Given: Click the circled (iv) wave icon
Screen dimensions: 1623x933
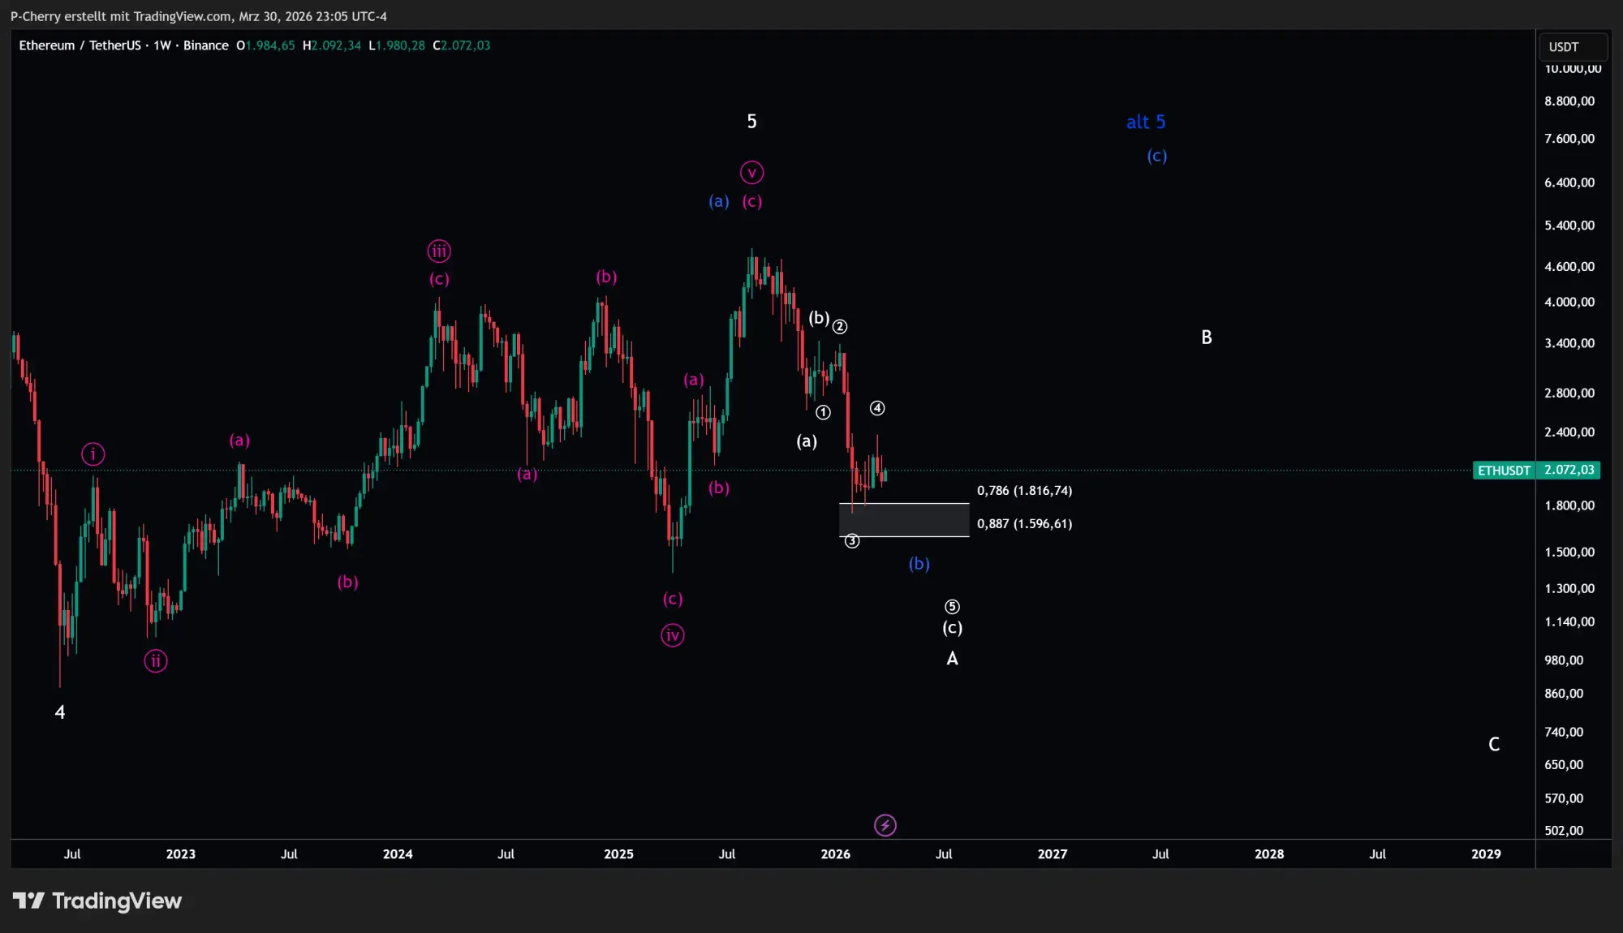Looking at the screenshot, I should point(672,635).
